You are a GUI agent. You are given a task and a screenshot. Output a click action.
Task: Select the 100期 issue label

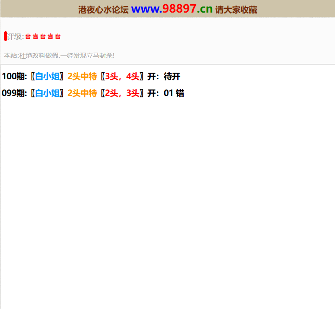click(14, 77)
